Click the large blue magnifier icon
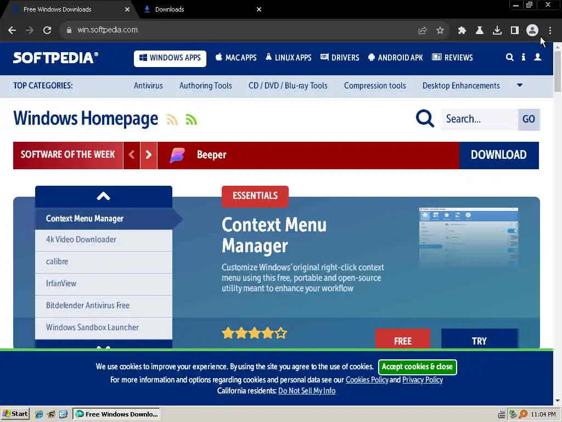 tap(425, 119)
